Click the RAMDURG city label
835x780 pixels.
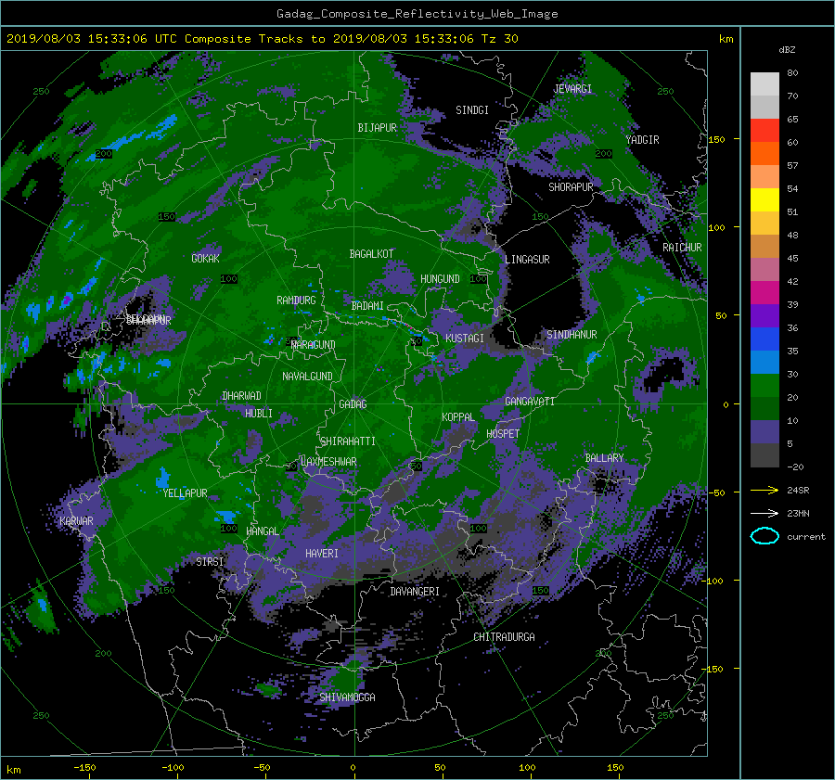point(296,300)
